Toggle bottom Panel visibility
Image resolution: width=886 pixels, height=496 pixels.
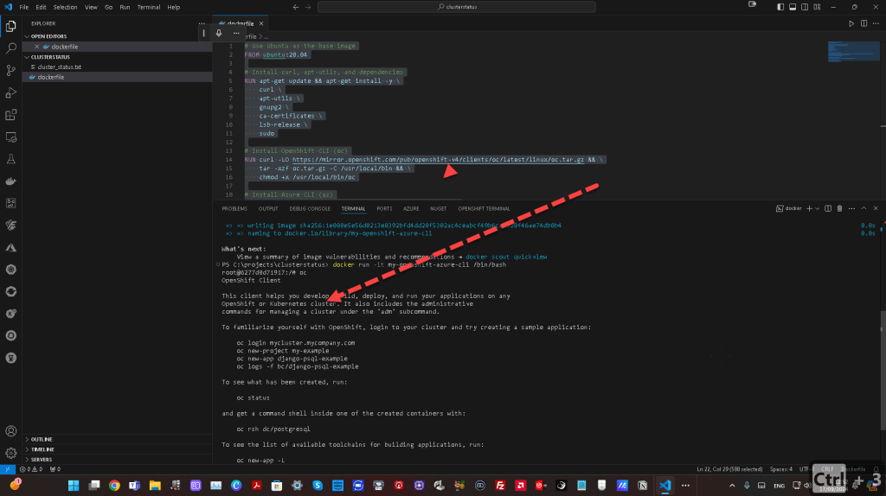[793, 7]
